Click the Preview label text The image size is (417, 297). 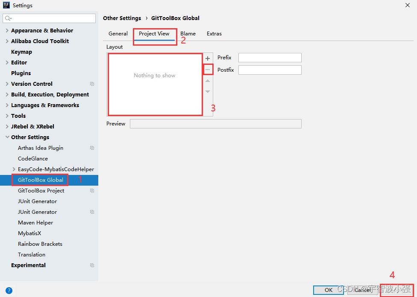click(116, 124)
